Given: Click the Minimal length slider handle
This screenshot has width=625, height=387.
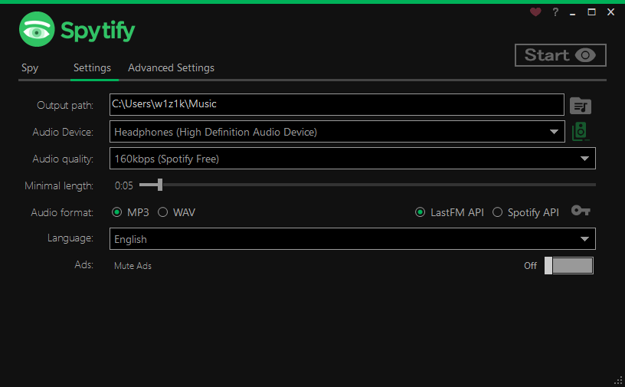Looking at the screenshot, I should [160, 185].
